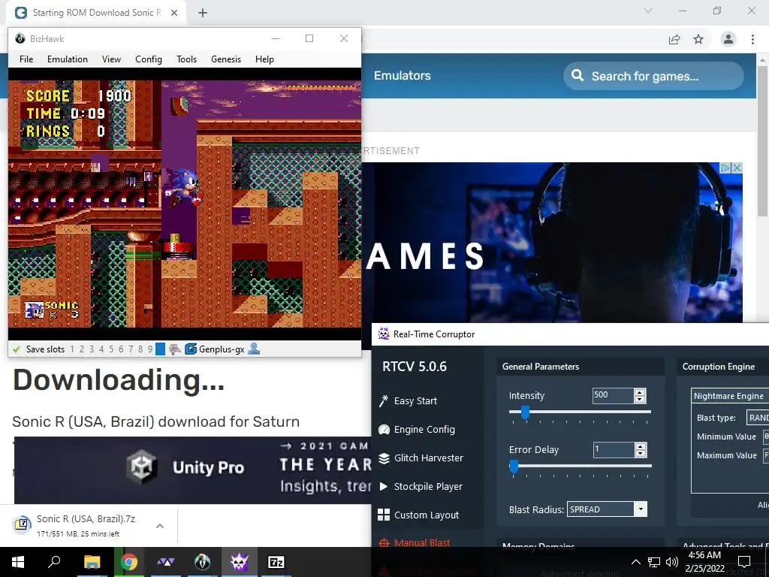The width and height of the screenshot is (769, 577).
Task: Click the Unity Pro banner ad
Action: 193,470
